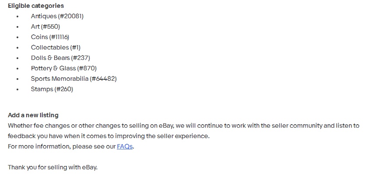Click the line starting feedback you have
Screen dimensions: 373x175
pos(109,136)
